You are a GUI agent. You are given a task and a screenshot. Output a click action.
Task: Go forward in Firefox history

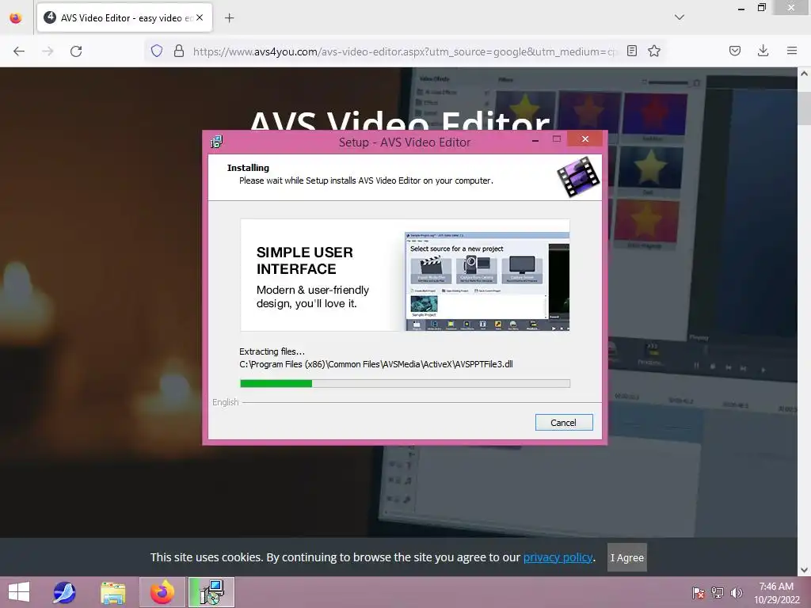tap(48, 51)
